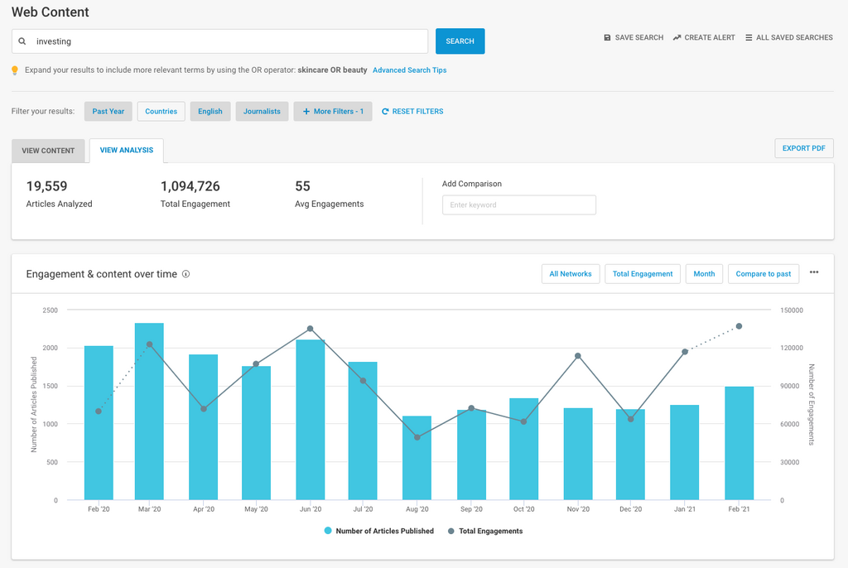Click the Reset Filters refresh icon
Screen dimensions: 848x568
click(385, 112)
